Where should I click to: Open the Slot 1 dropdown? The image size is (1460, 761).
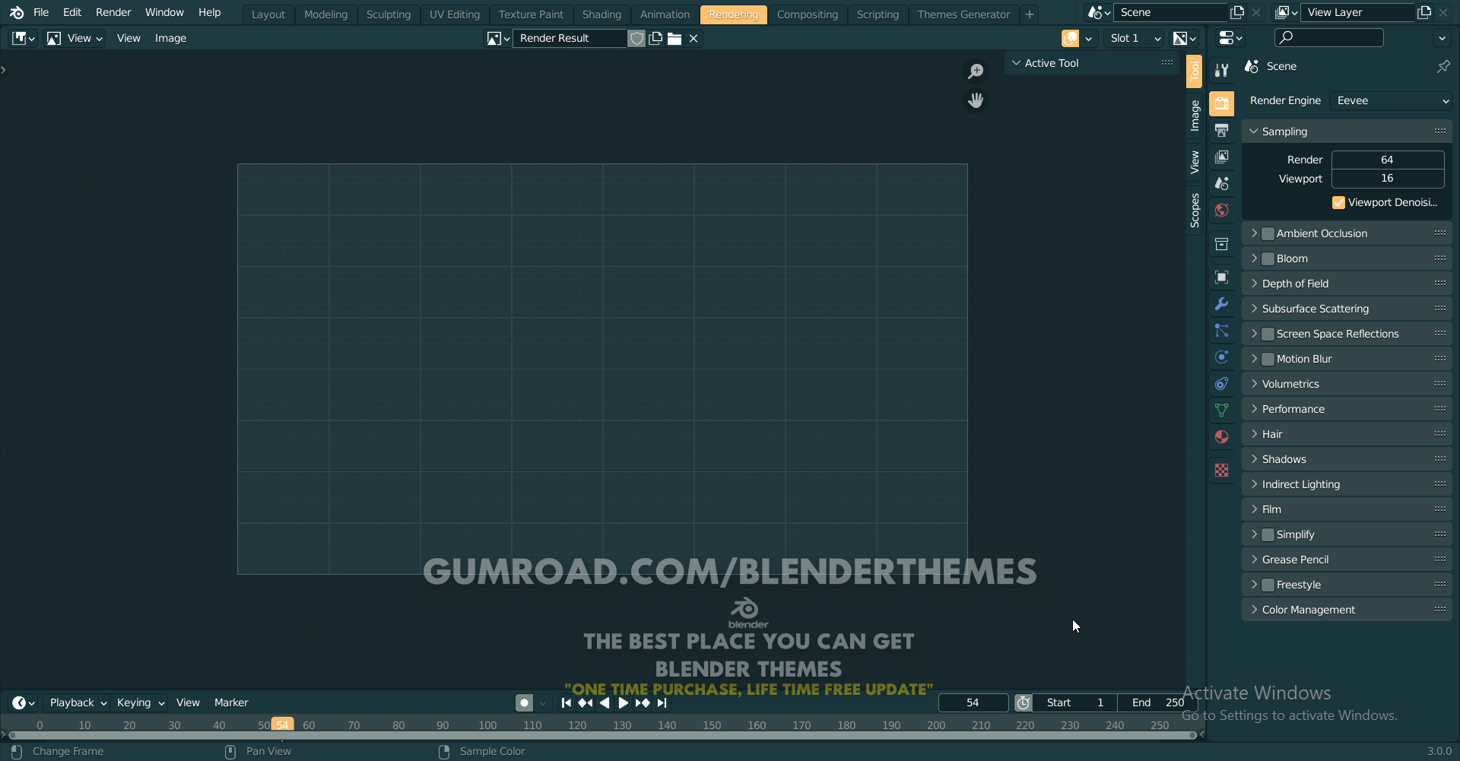1135,38
